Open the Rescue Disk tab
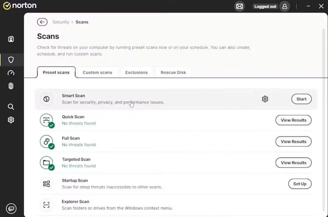Viewport: 328px width, 217px height. tap(173, 72)
